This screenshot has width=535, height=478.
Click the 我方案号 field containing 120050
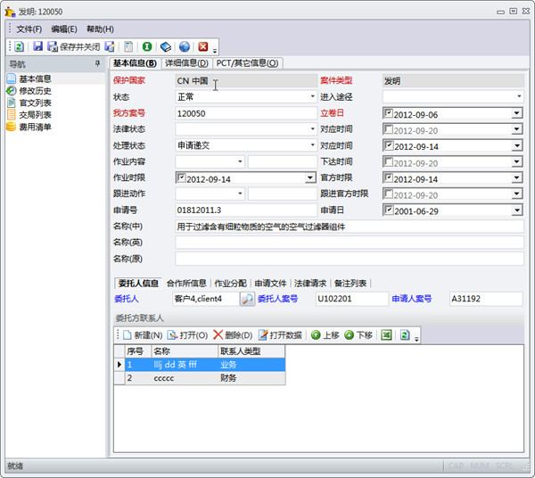(x=246, y=113)
